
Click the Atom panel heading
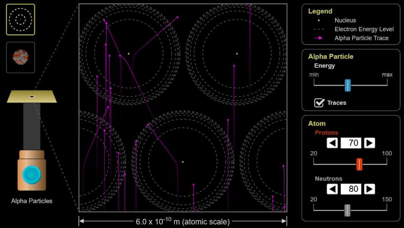(x=317, y=123)
